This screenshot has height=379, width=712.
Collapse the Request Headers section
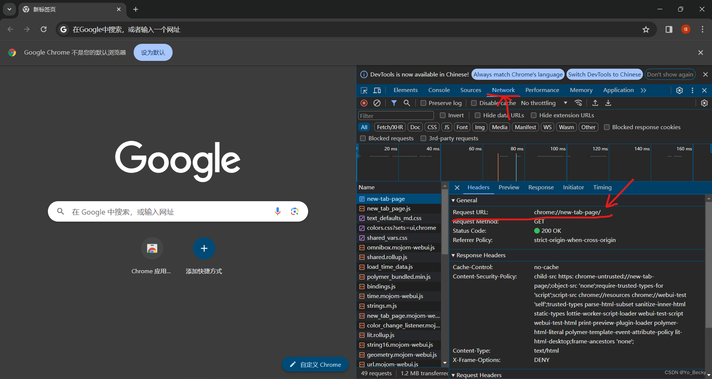pyautogui.click(x=453, y=375)
